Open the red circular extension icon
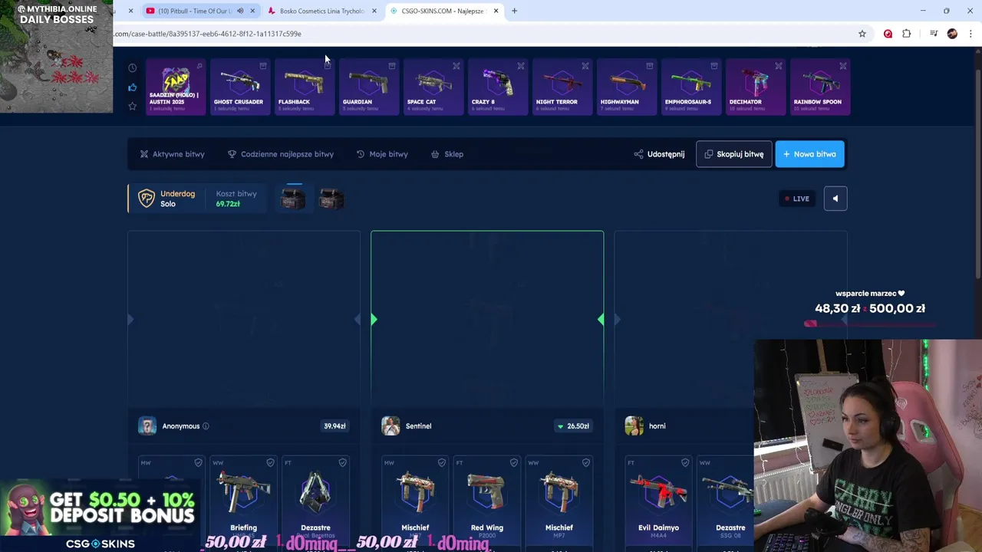 click(888, 34)
